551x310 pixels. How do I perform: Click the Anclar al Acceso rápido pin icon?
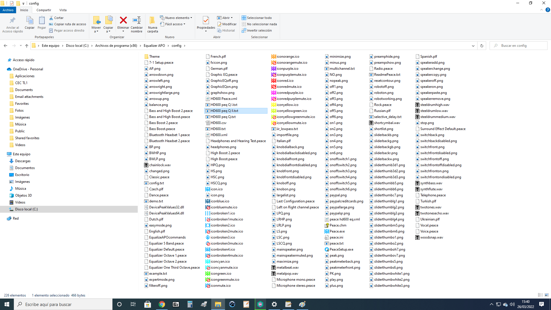coord(13,20)
